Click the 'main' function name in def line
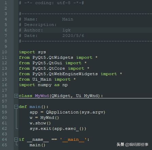 35,107
